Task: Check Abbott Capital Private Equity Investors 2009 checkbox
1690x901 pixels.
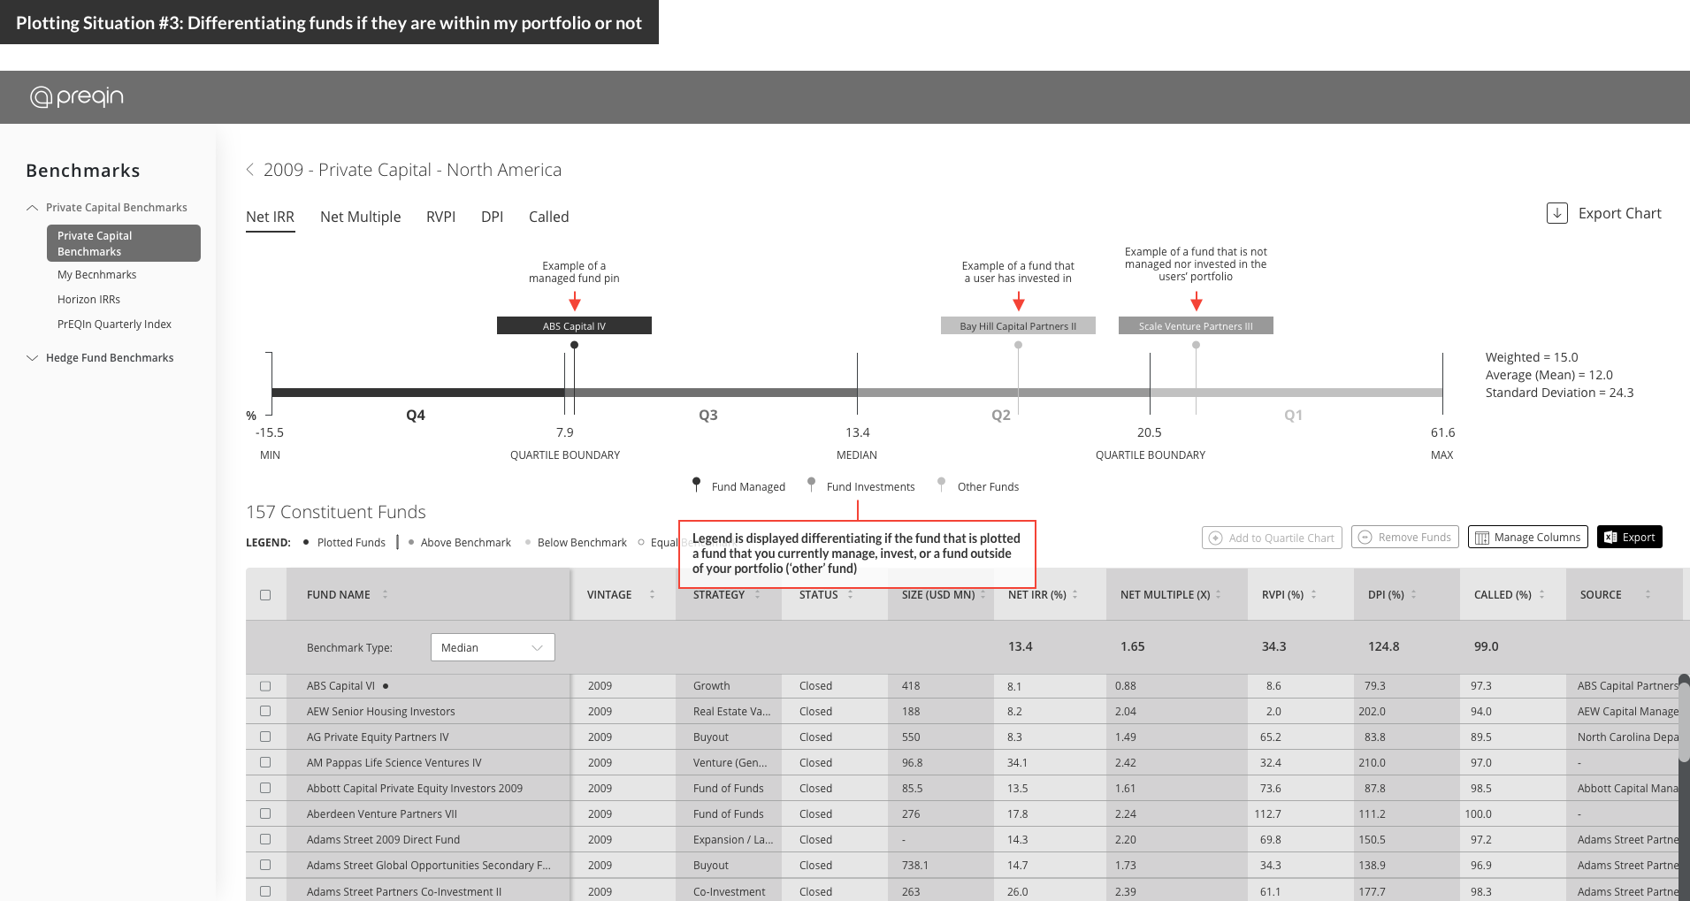Action: click(x=265, y=788)
